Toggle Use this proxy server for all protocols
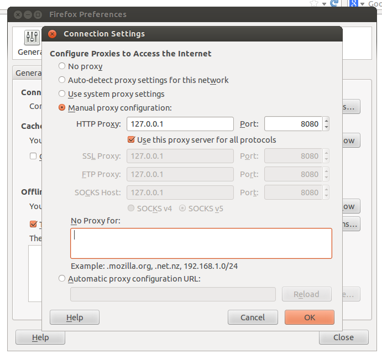The width and height of the screenshot is (382, 359). coord(131,139)
